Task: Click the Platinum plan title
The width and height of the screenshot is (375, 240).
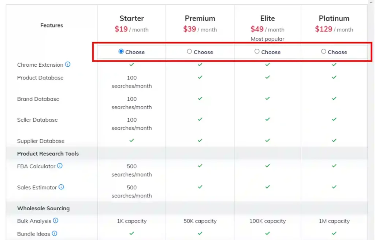Action: tap(334, 18)
